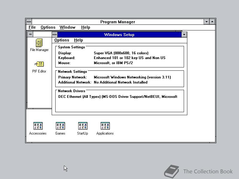
Task: Click the Network Drivers group heading
Action: click(72, 91)
